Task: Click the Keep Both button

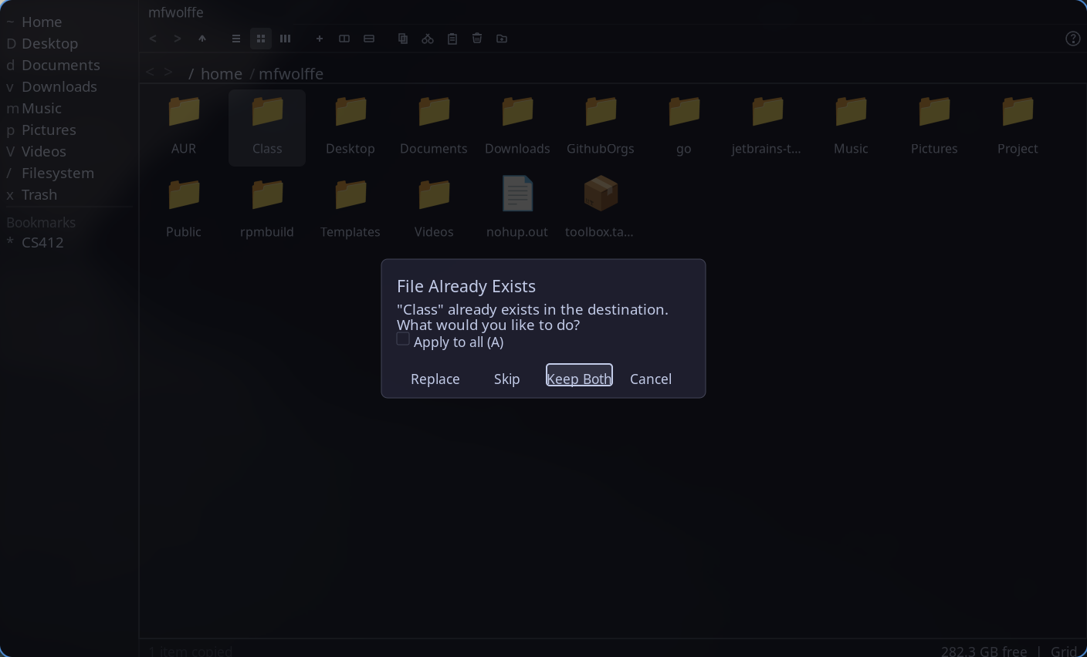Action: 579,378
